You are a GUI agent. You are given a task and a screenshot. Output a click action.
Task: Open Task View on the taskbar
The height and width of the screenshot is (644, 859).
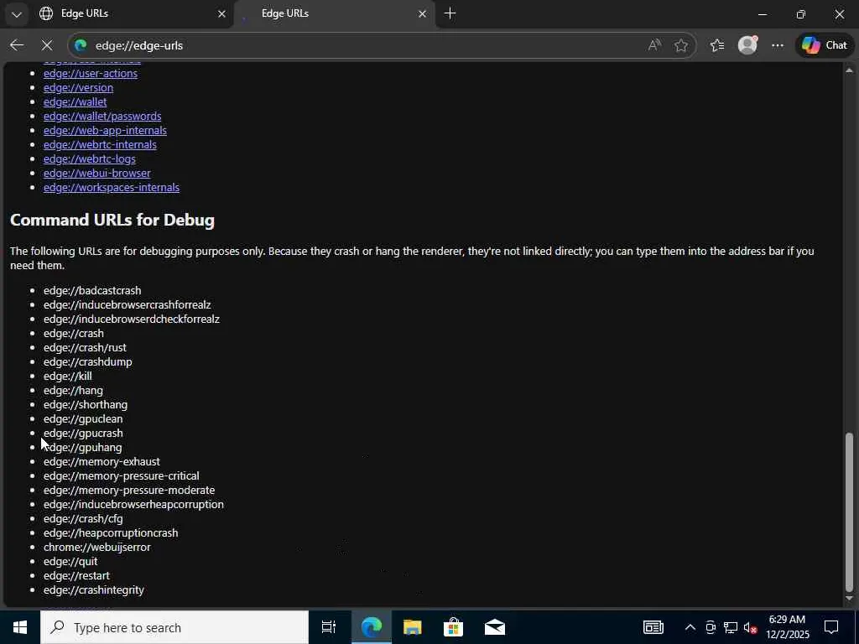tap(329, 627)
